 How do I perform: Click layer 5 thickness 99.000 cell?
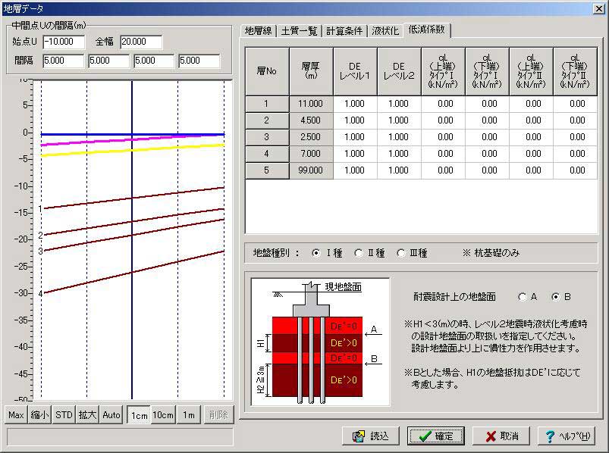click(311, 170)
